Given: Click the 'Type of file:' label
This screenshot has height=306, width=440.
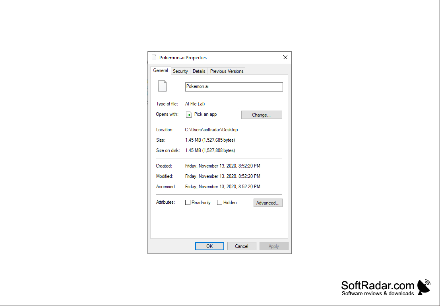Looking at the screenshot, I should [167, 104].
